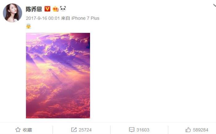Click the 收藏 bookmark label
The image size is (216, 134).
[x=27, y=130]
